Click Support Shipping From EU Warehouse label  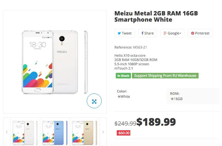[165, 76]
